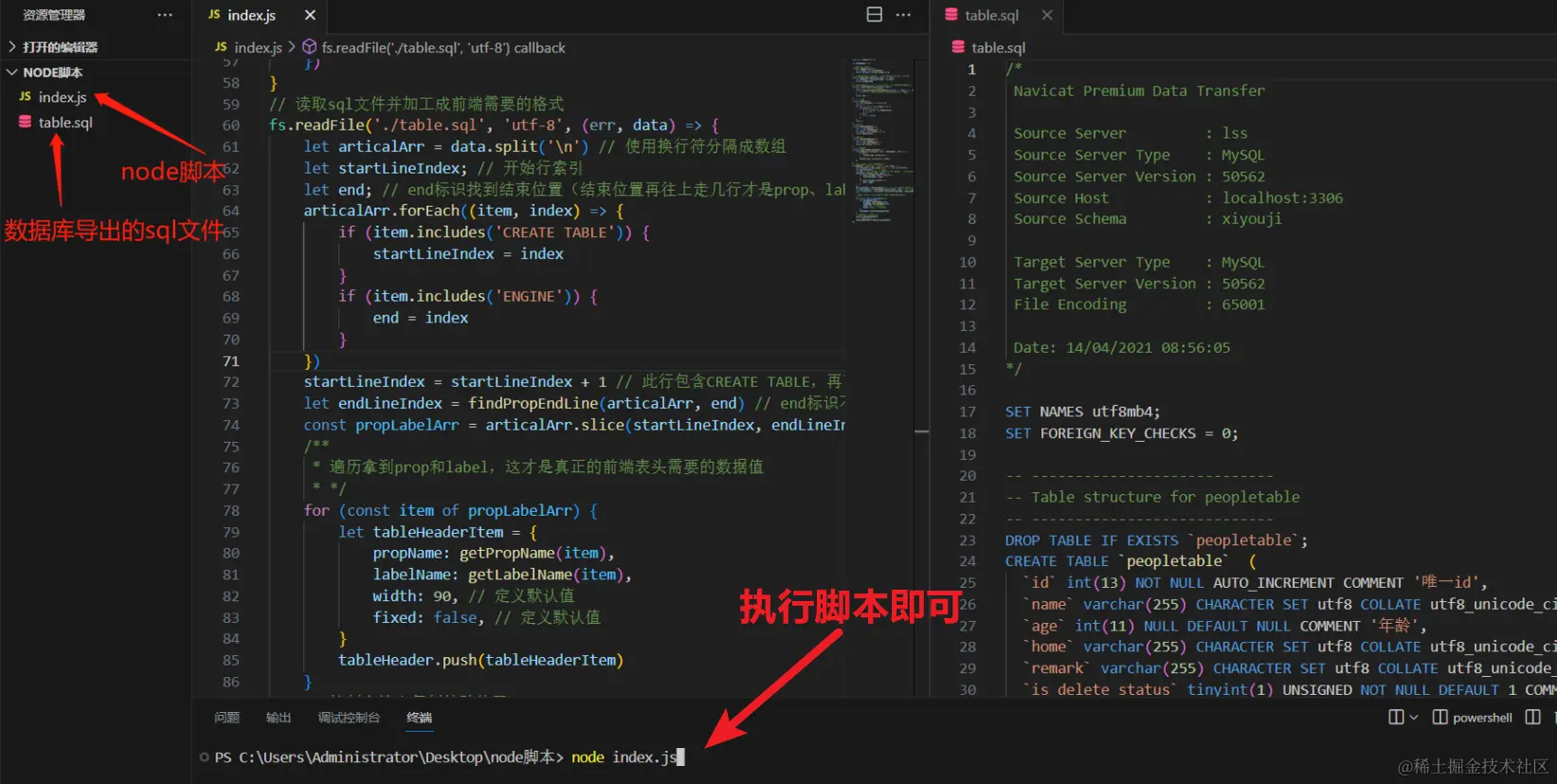Close the index.js editor tab
1557x784 pixels.
[310, 15]
